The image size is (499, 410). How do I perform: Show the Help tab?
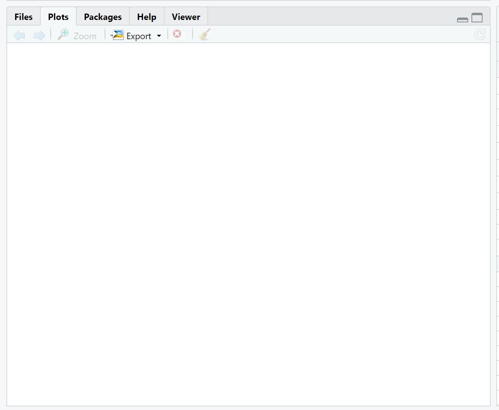[147, 17]
